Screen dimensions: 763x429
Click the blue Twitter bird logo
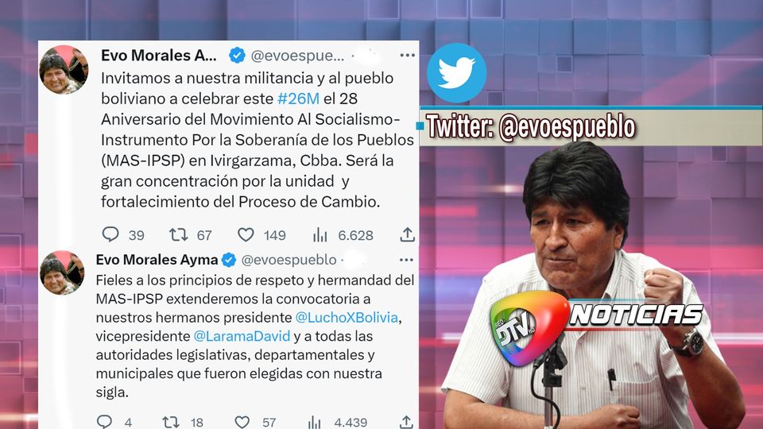tap(456, 73)
